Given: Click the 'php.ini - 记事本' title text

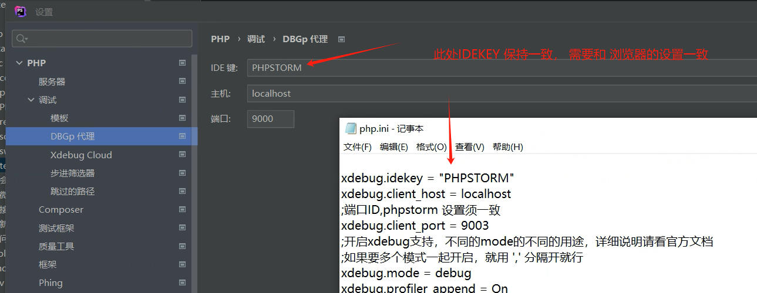Looking at the screenshot, I should point(392,129).
